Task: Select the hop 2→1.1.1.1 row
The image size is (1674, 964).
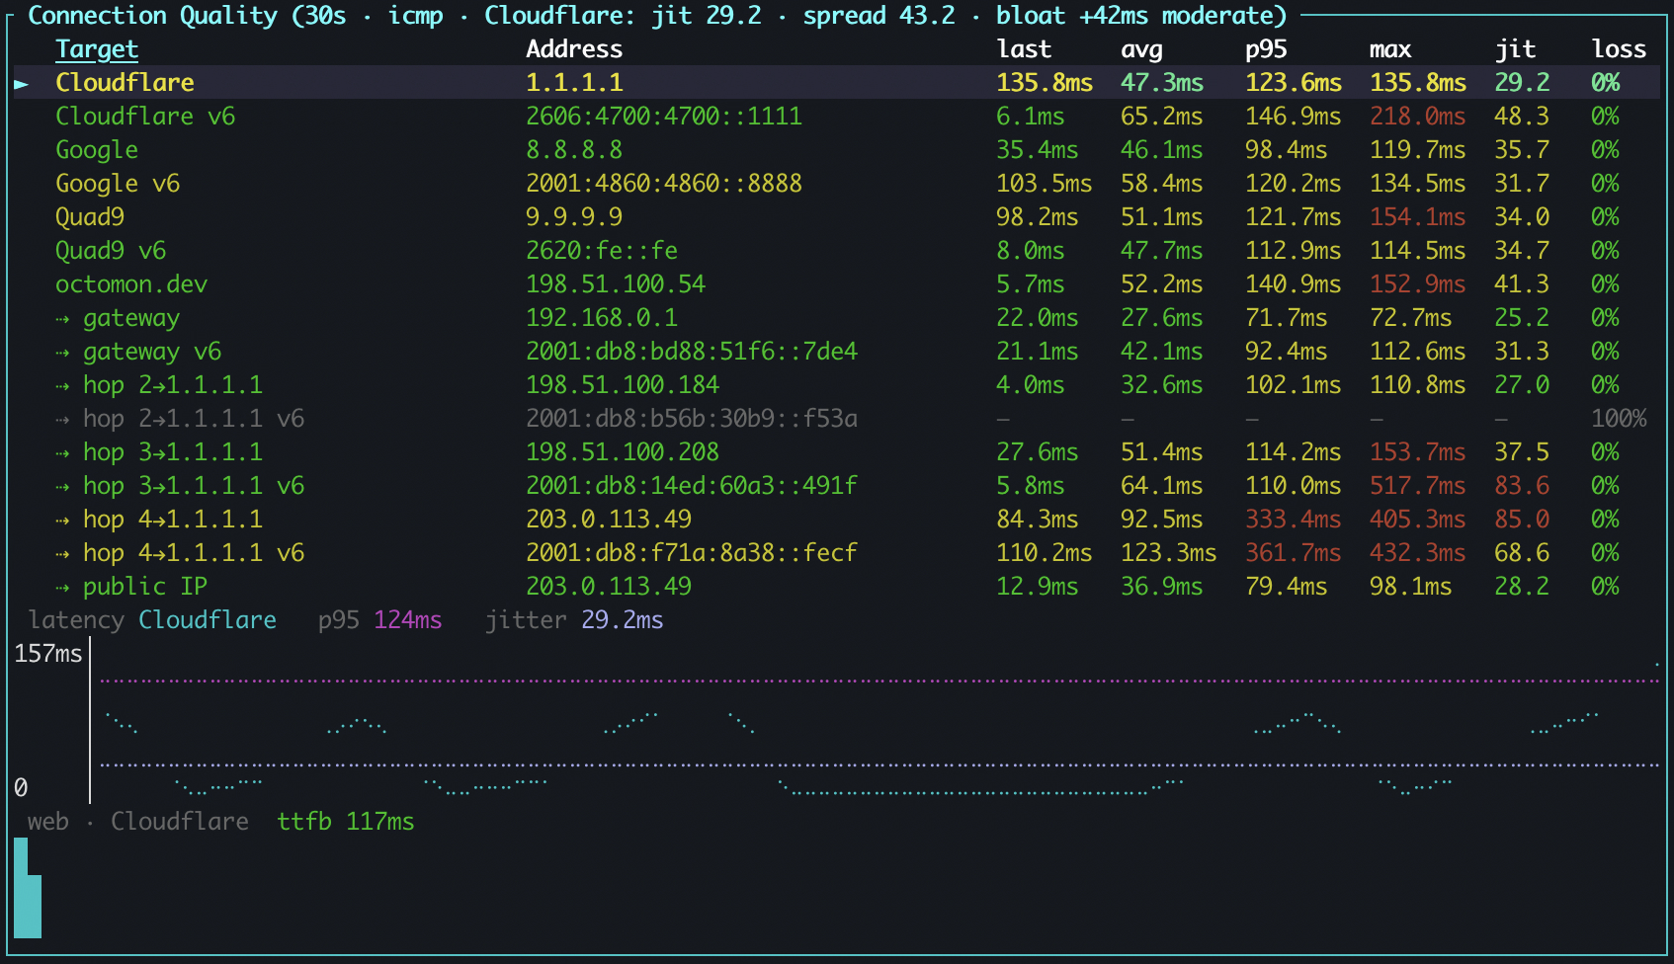Action: coord(836,385)
